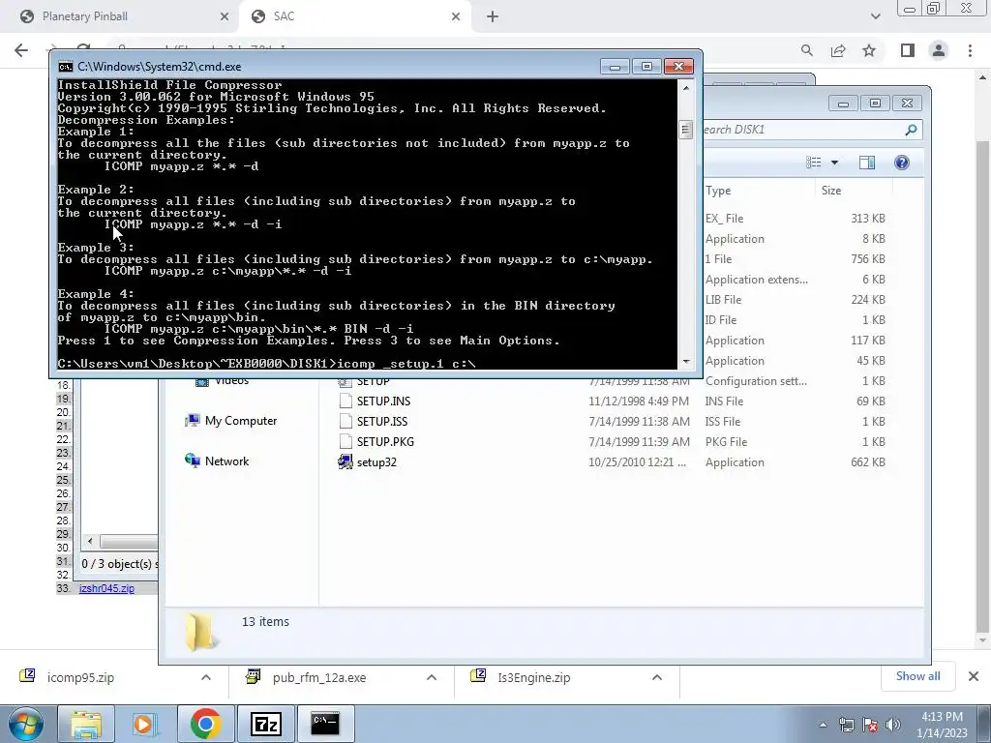Open the Chrome tab search chevron
This screenshot has width=991, height=743.
click(875, 16)
